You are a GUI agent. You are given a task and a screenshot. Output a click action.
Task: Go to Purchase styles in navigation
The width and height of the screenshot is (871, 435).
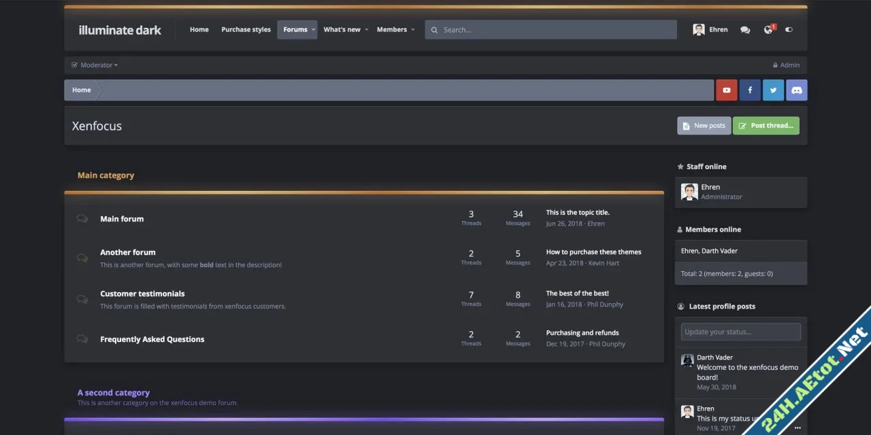point(246,30)
